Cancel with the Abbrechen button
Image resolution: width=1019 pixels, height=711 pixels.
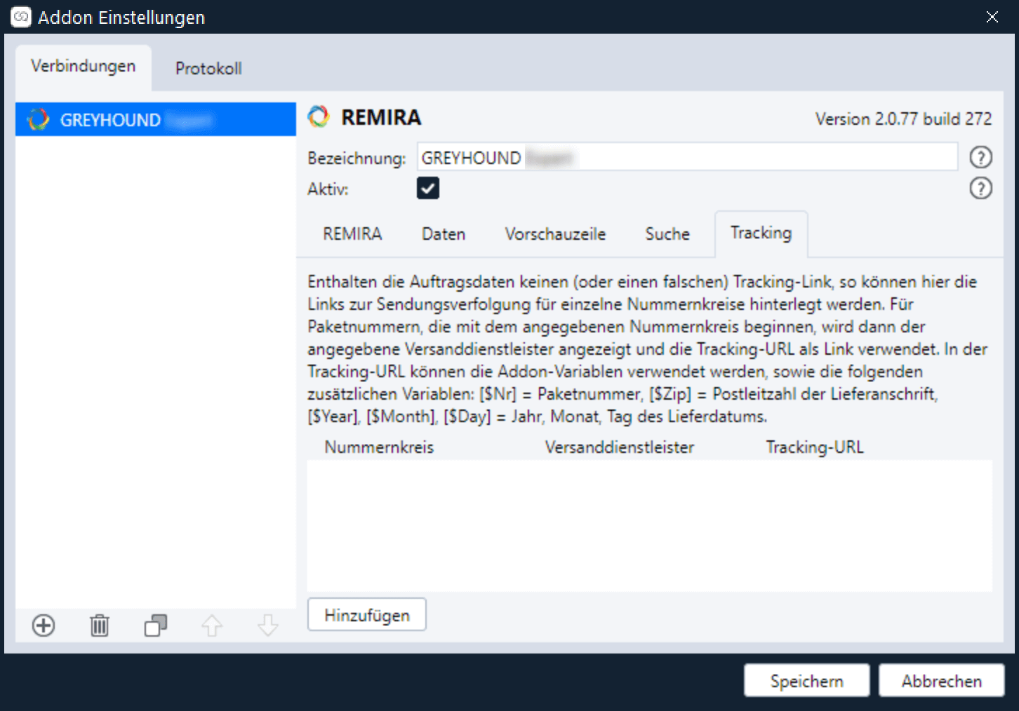click(942, 681)
